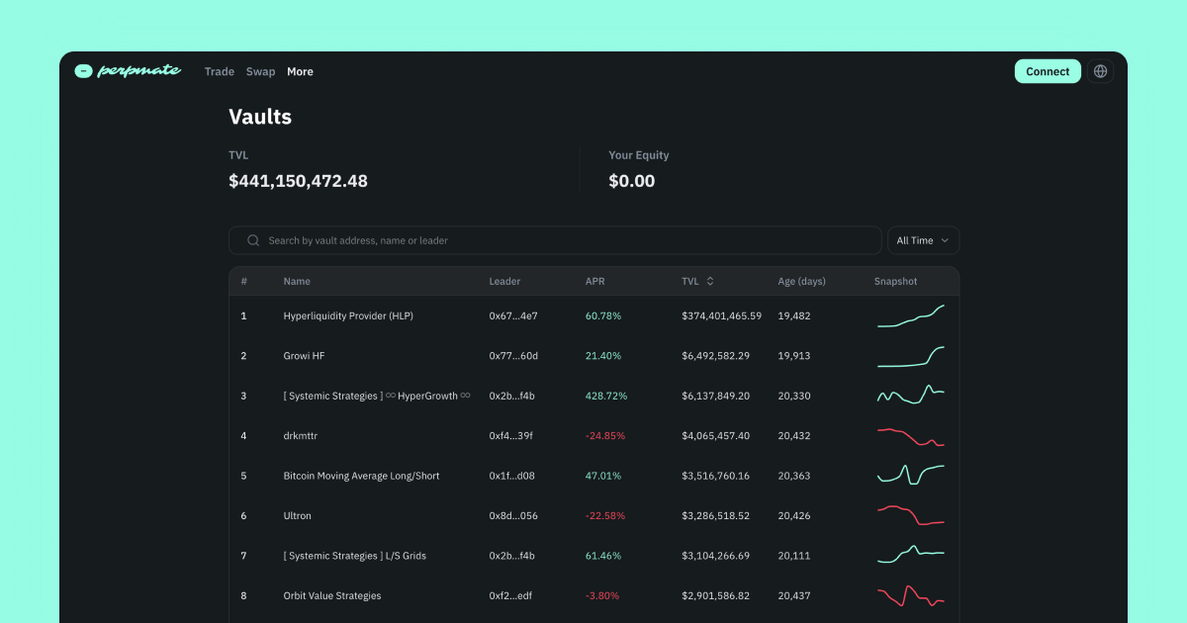Click the 61.46% APR value

[x=603, y=556]
